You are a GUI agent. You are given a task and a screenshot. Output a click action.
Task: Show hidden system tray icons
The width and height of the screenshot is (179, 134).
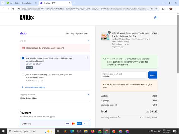149,131
